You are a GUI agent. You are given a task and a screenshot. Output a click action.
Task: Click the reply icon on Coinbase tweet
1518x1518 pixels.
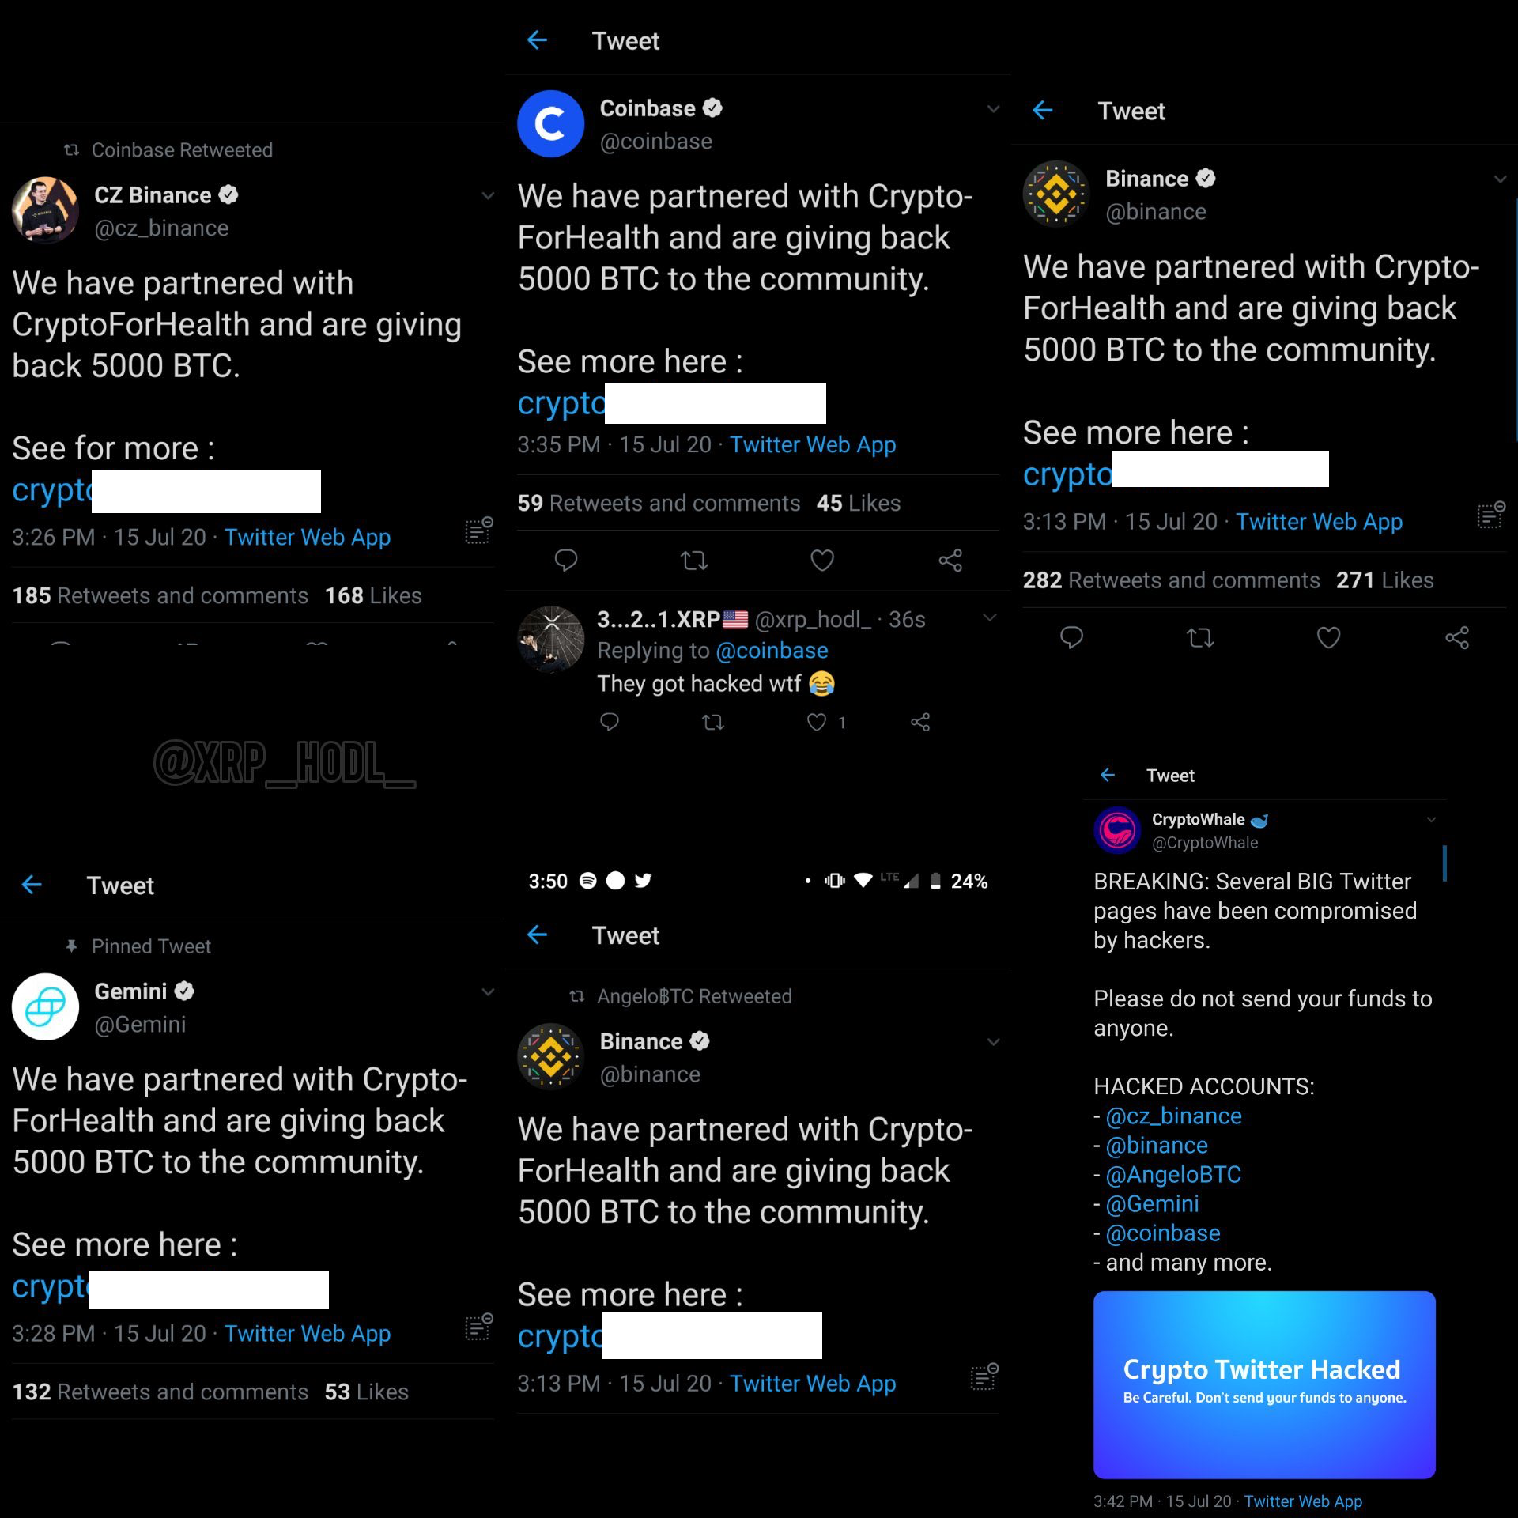(566, 559)
